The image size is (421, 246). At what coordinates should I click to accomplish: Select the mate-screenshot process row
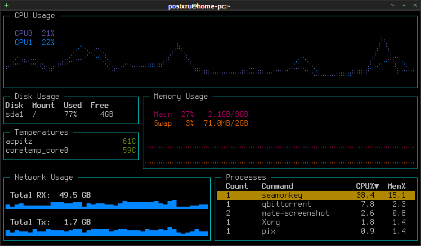tap(316, 213)
